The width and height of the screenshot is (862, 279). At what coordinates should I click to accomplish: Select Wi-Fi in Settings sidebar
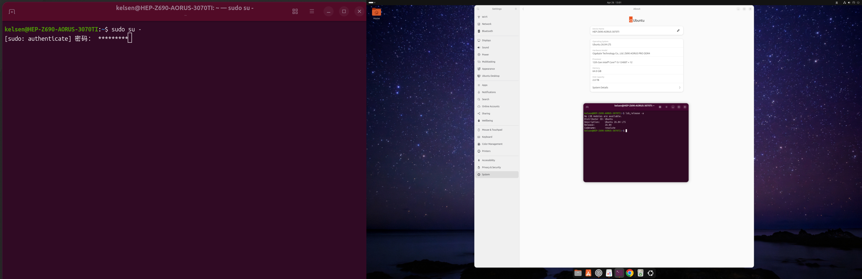[485, 17]
